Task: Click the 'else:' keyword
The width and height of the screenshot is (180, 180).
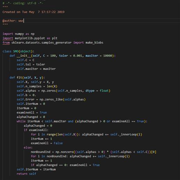Action: pos(28,148)
